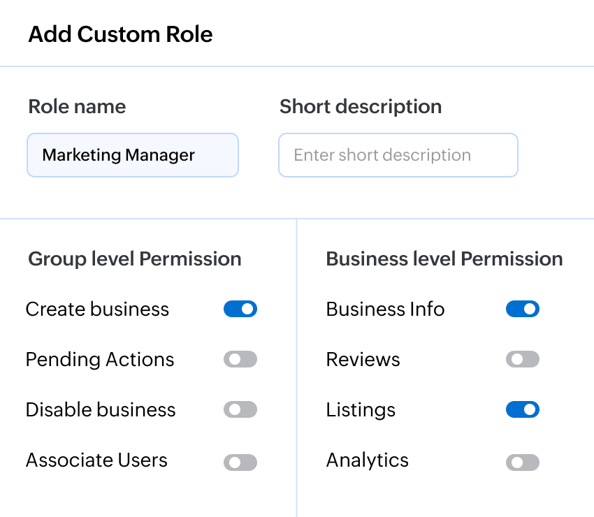The width and height of the screenshot is (594, 517).
Task: Click the Listings label text
Action: click(361, 409)
